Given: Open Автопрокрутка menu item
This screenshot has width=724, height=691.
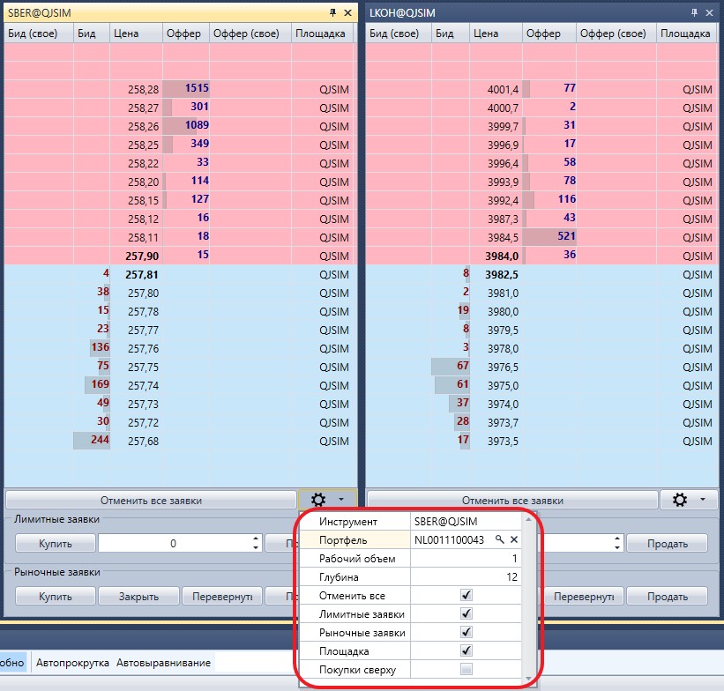Looking at the screenshot, I should (x=72, y=663).
